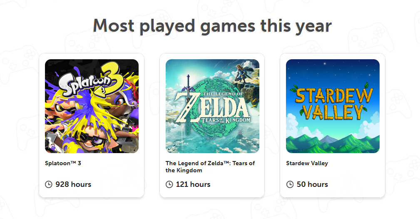The width and height of the screenshot is (420, 219).
Task: Select The Legend of Zelda: Tears of the Kingdom title
Action: coord(210,167)
